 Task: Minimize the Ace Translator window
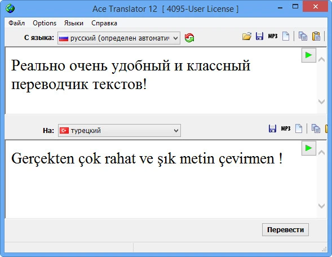(x=280, y=8)
